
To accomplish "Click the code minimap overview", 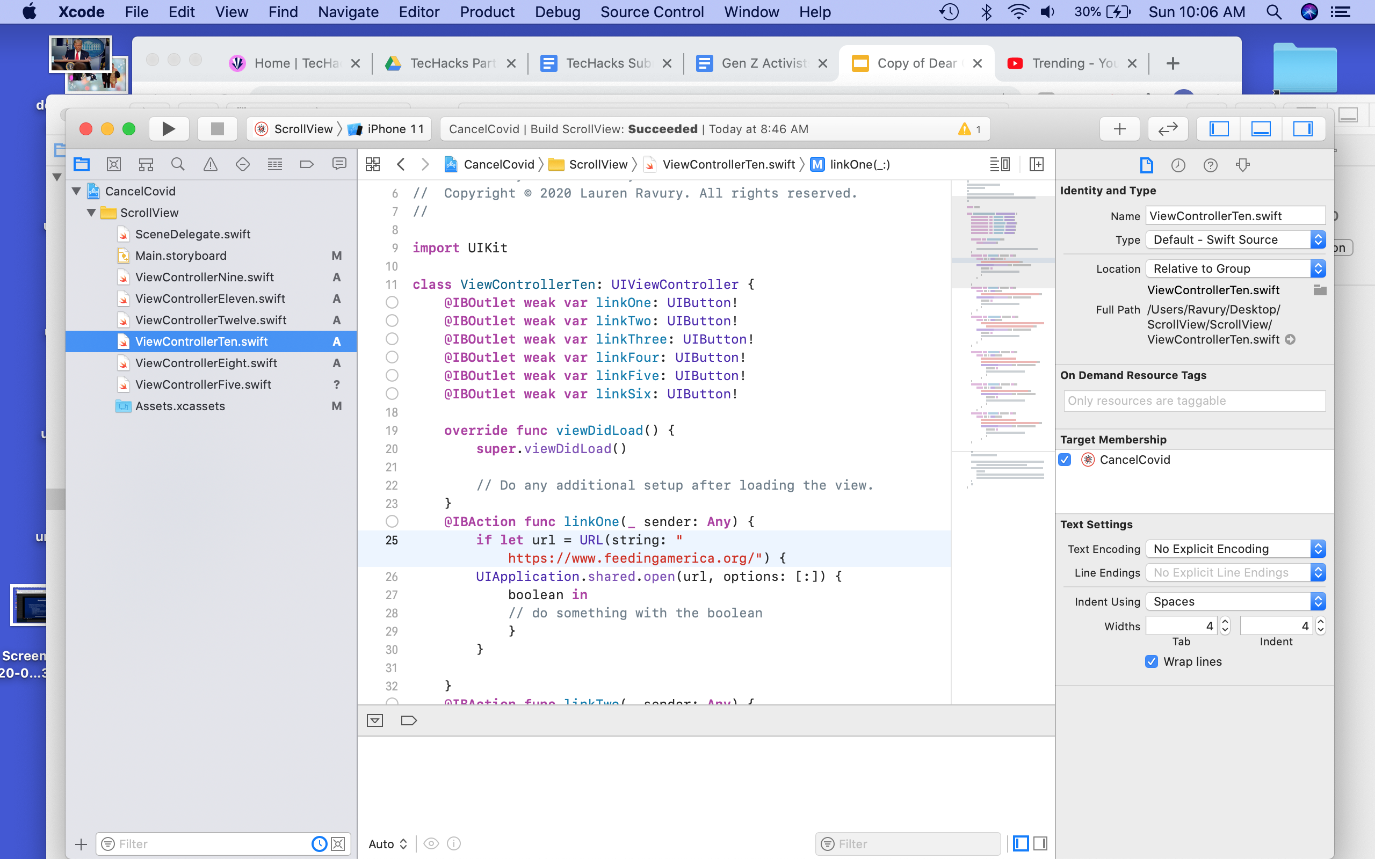I will click(1003, 341).
